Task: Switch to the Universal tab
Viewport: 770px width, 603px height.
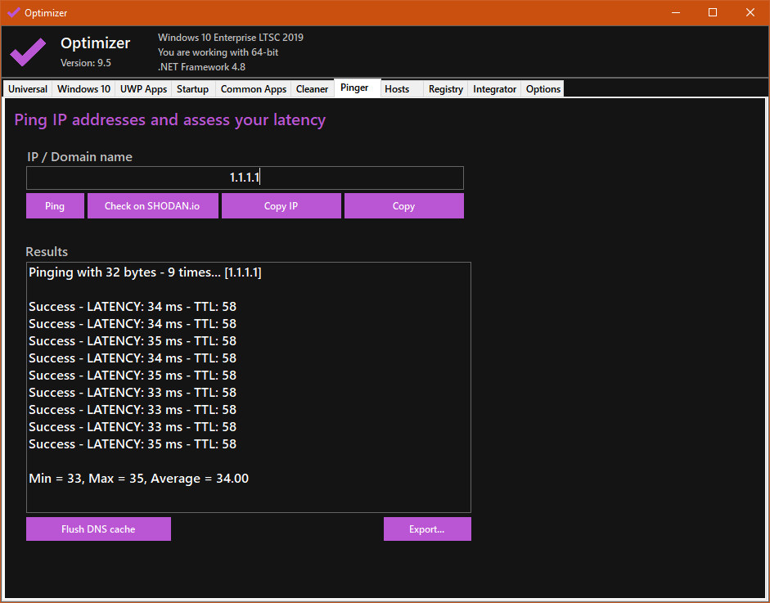Action: (28, 89)
